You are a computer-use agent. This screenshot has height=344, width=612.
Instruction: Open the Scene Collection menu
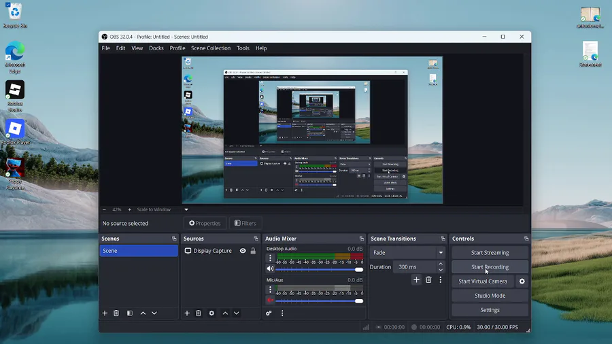pos(211,48)
